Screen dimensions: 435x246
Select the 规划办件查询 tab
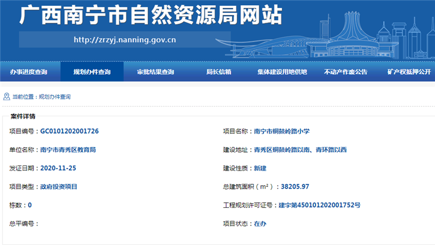click(92, 72)
